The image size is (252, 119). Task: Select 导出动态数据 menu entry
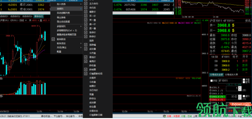(66, 21)
